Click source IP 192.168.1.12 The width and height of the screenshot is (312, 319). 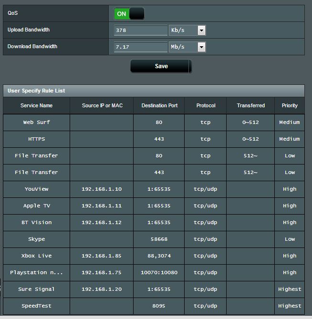coord(102,222)
